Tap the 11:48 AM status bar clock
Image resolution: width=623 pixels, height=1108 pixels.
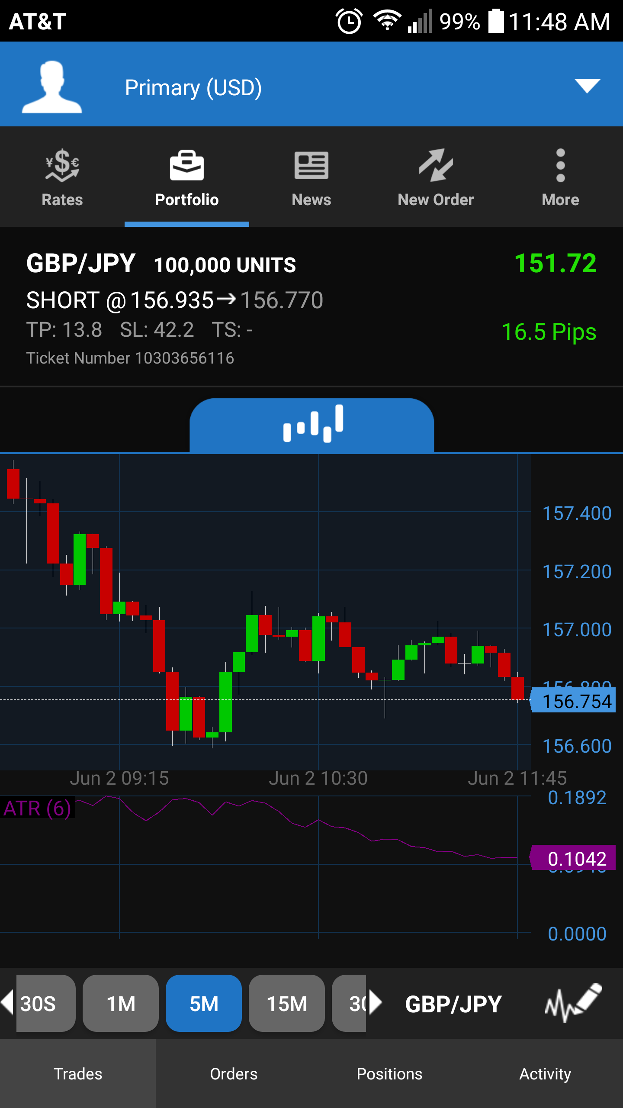coord(559,22)
